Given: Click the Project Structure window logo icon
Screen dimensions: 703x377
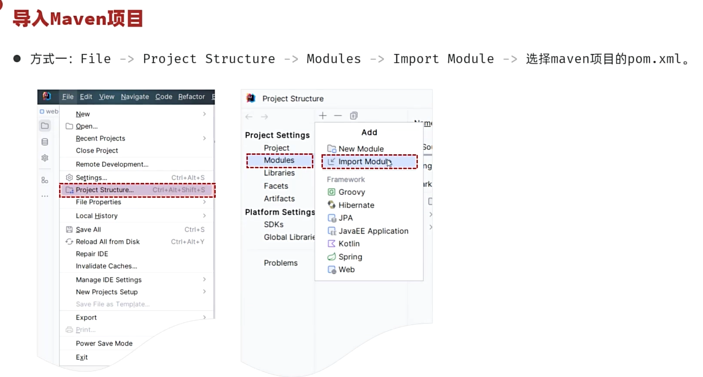Looking at the screenshot, I should click(251, 98).
